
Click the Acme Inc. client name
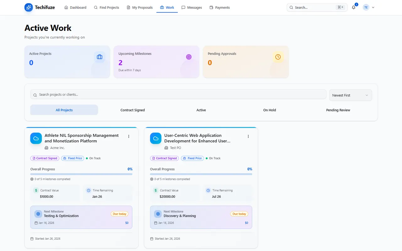57,148
